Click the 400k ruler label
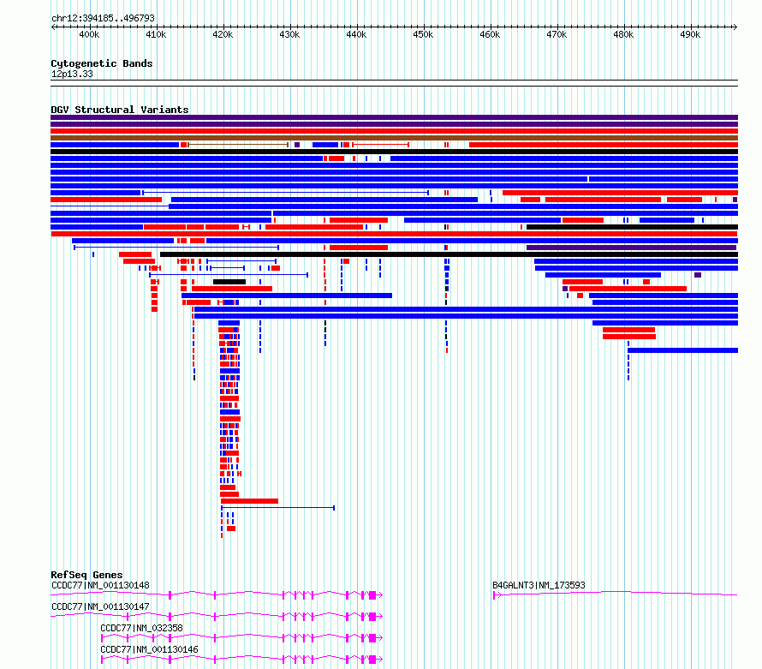Screen dimensions: 762x669 click(89, 34)
